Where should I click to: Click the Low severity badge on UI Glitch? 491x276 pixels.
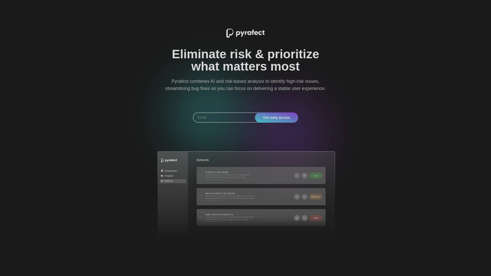(316, 176)
